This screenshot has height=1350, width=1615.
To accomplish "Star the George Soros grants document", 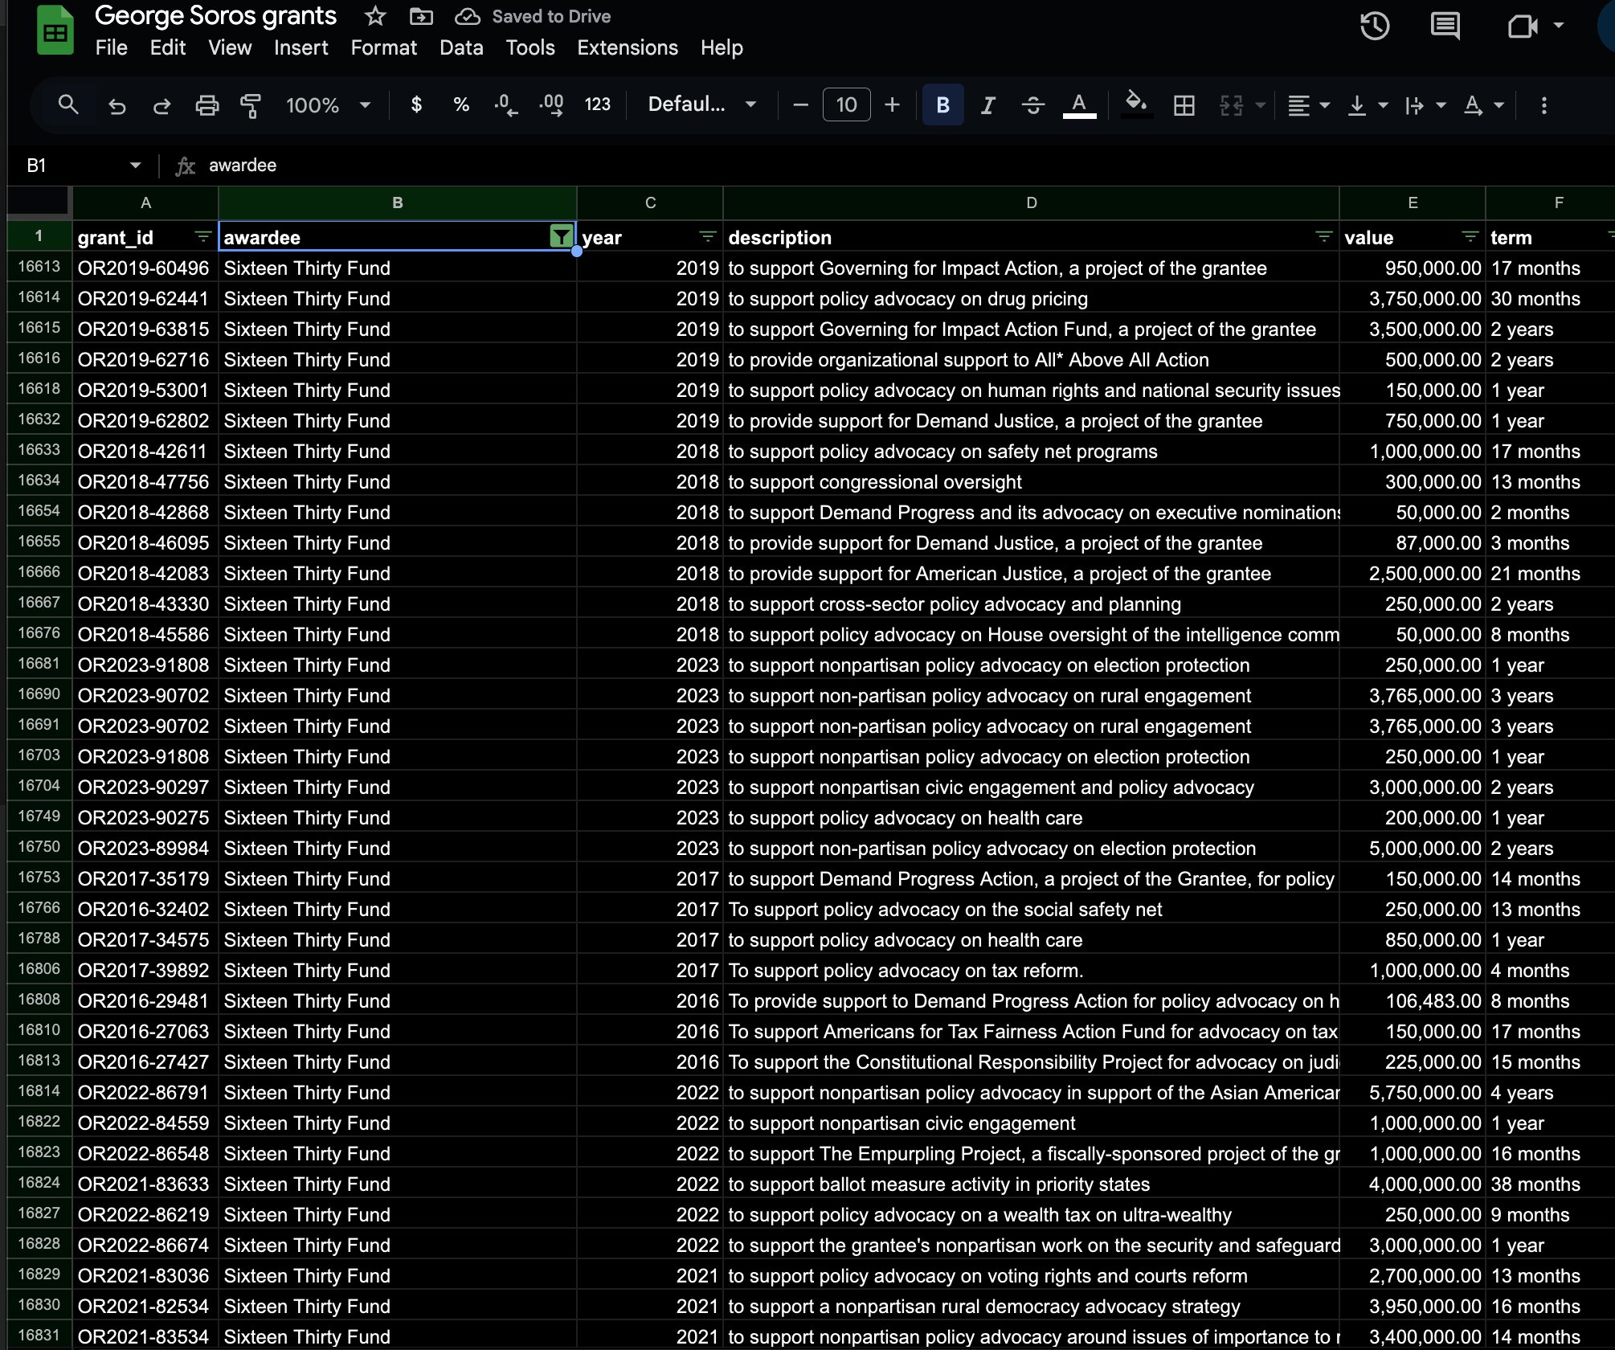I will (374, 16).
